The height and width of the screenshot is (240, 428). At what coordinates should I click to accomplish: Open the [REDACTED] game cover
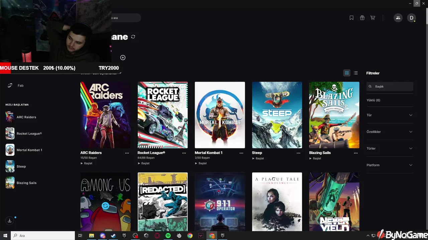pyautogui.click(x=163, y=202)
